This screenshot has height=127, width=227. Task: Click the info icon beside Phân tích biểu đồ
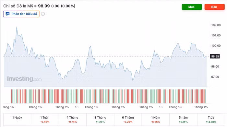pyautogui.click(x=43, y=14)
